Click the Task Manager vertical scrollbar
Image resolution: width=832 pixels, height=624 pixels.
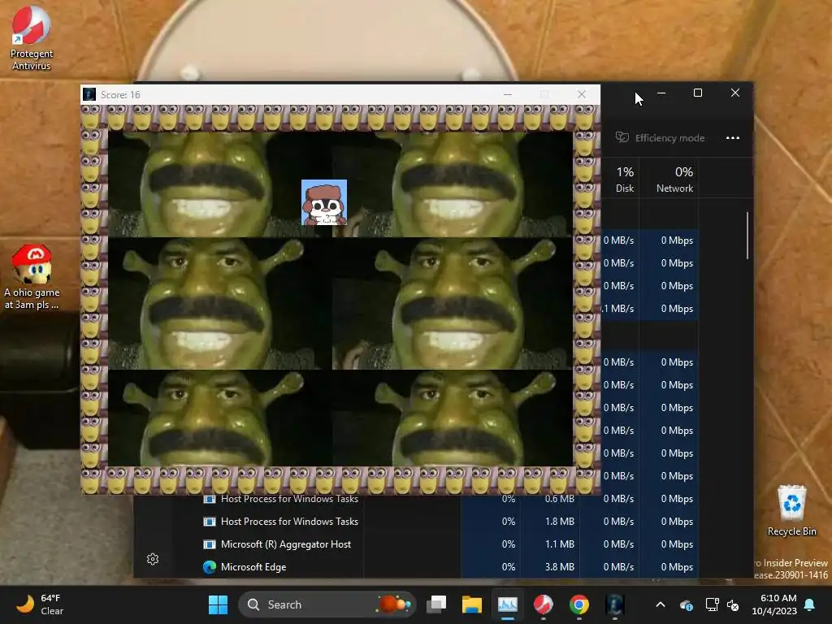747,236
